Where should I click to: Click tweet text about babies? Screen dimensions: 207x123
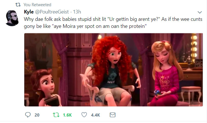(113, 23)
